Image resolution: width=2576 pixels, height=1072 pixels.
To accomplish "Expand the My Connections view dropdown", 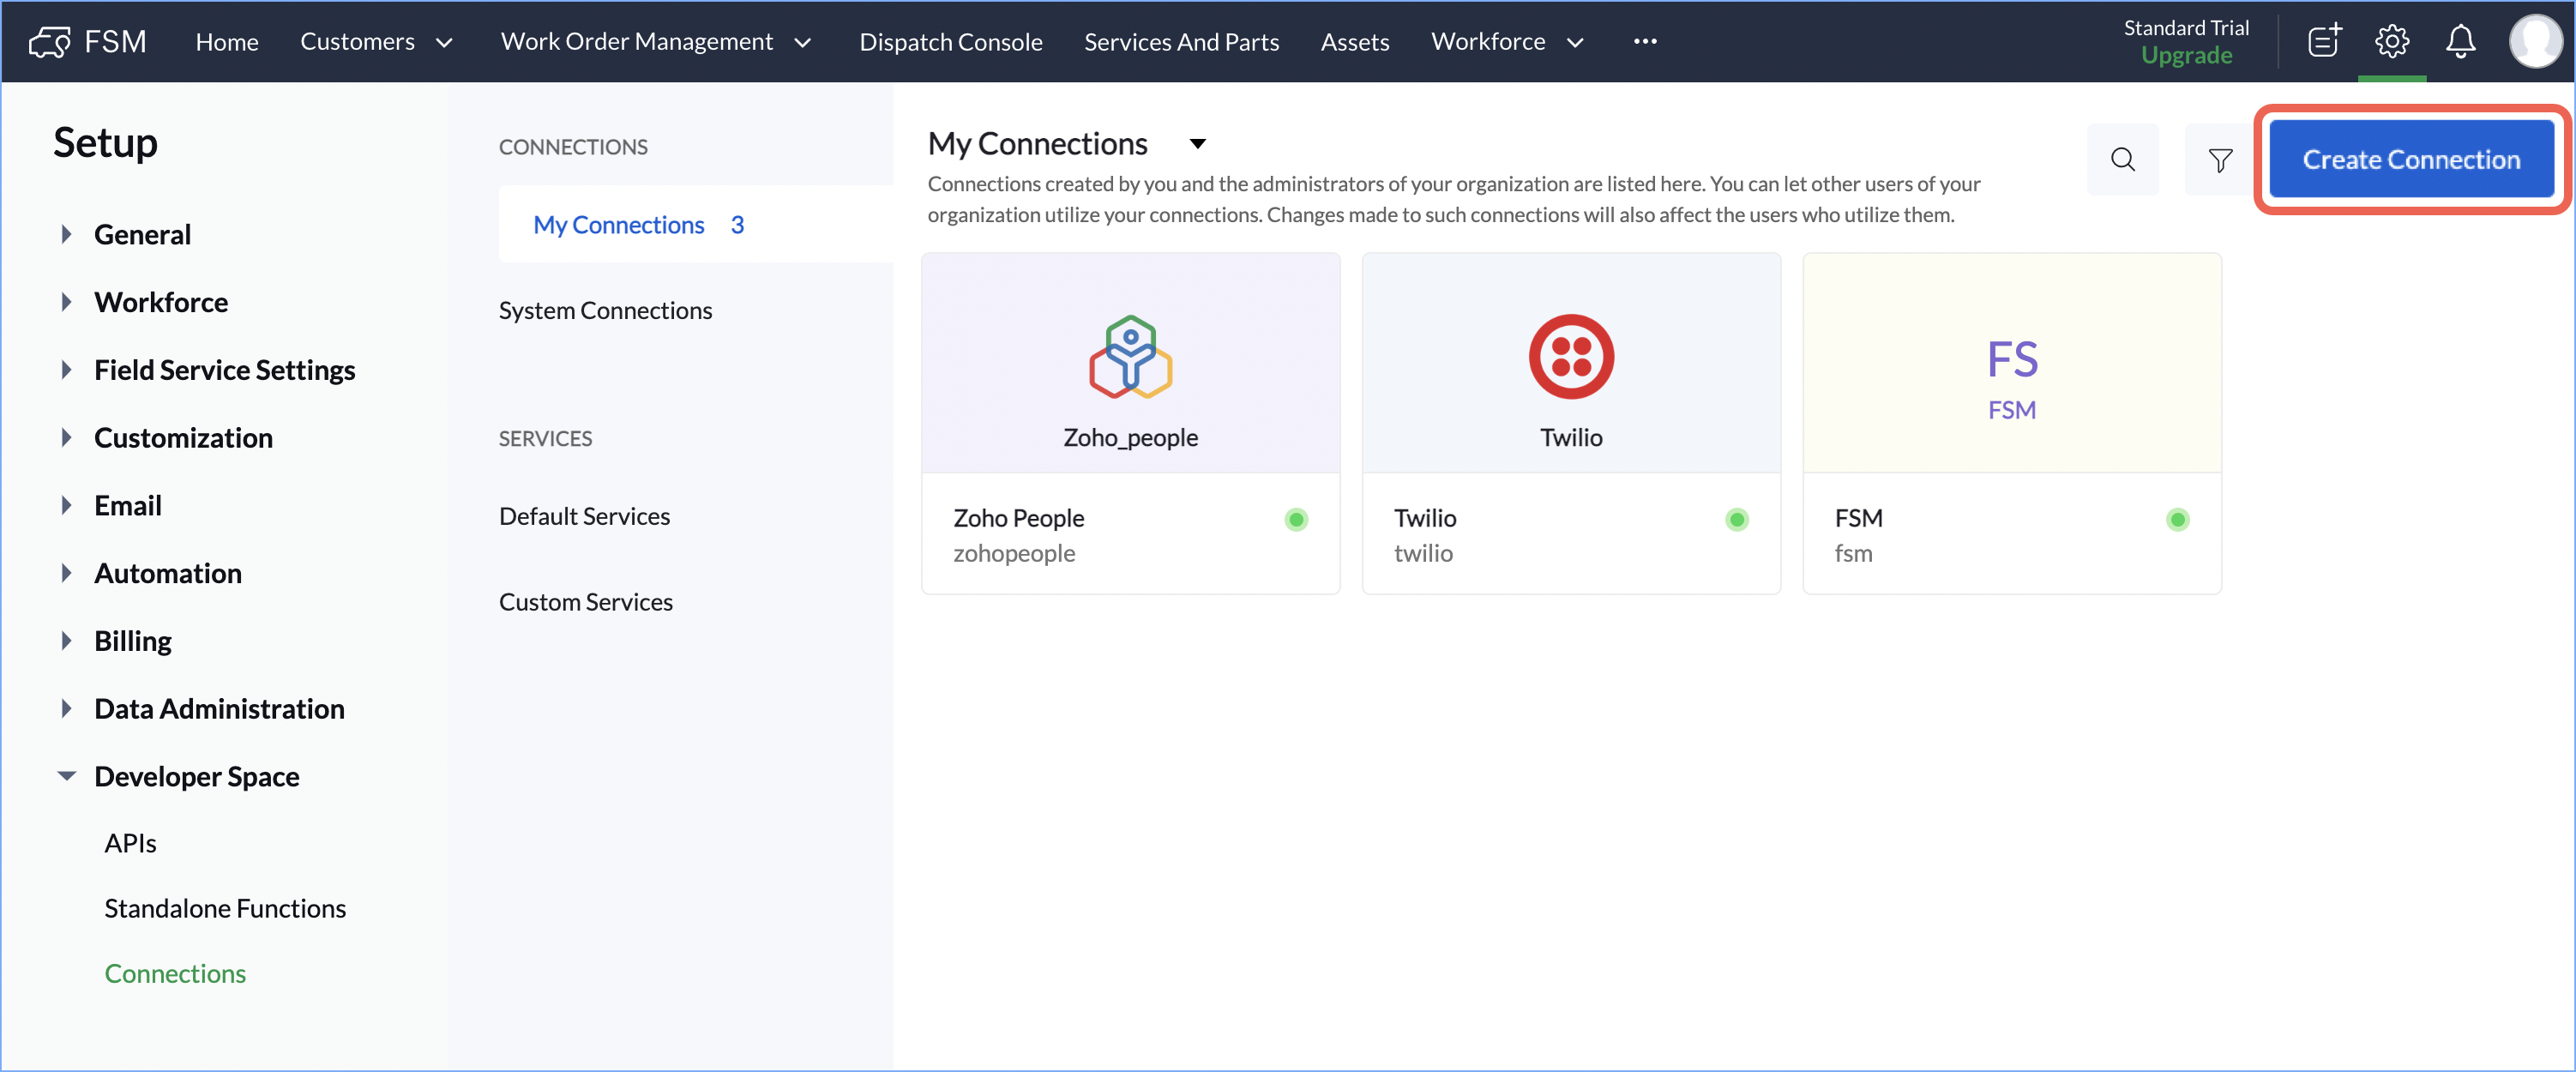I will pos(1197,144).
